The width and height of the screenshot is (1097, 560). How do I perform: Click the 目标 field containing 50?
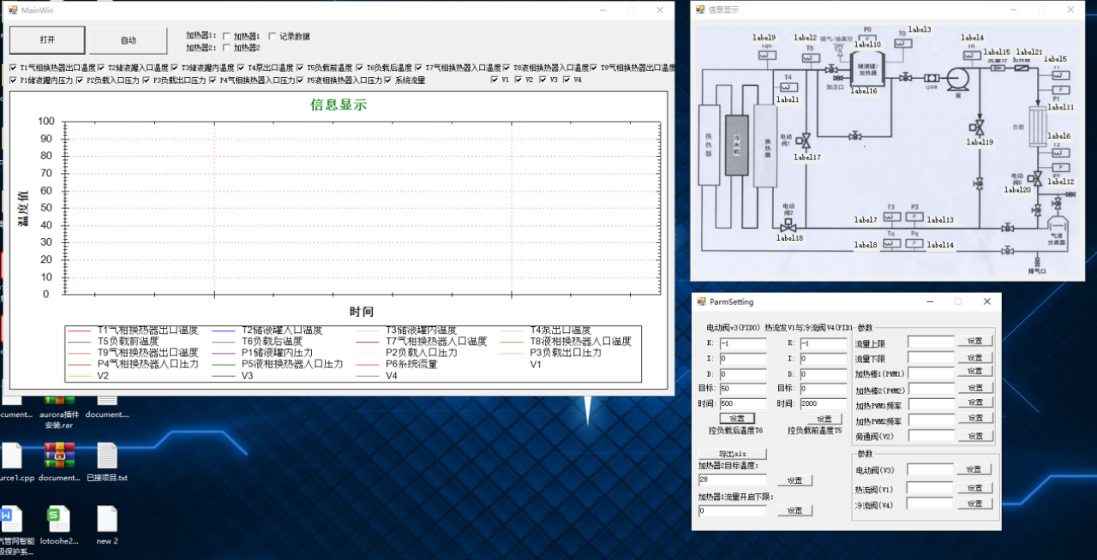point(743,388)
